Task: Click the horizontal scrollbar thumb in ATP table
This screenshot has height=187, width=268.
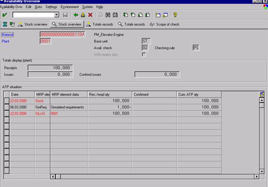Action: pos(58,176)
